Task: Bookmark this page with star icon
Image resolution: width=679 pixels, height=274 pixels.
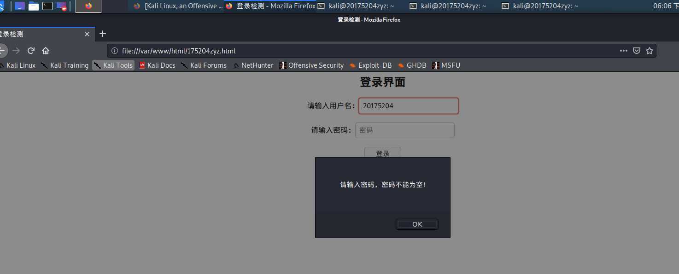Action: (x=650, y=51)
